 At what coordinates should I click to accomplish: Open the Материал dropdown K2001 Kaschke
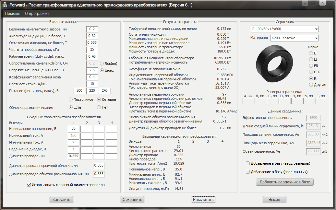(294, 38)
